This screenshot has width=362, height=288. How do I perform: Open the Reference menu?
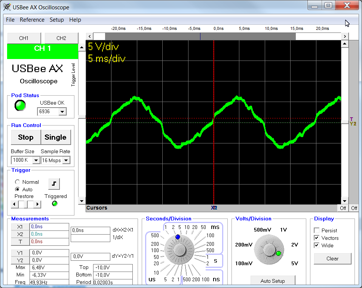(32, 20)
